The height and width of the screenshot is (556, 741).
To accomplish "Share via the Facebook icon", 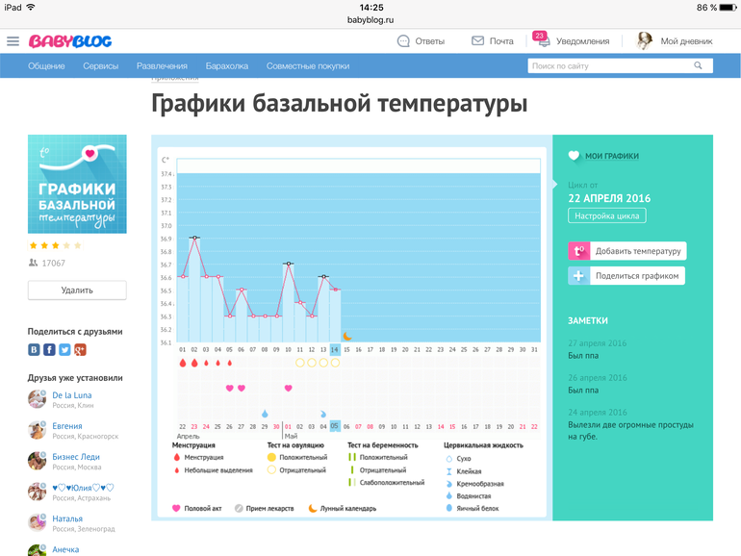I will 49,350.
